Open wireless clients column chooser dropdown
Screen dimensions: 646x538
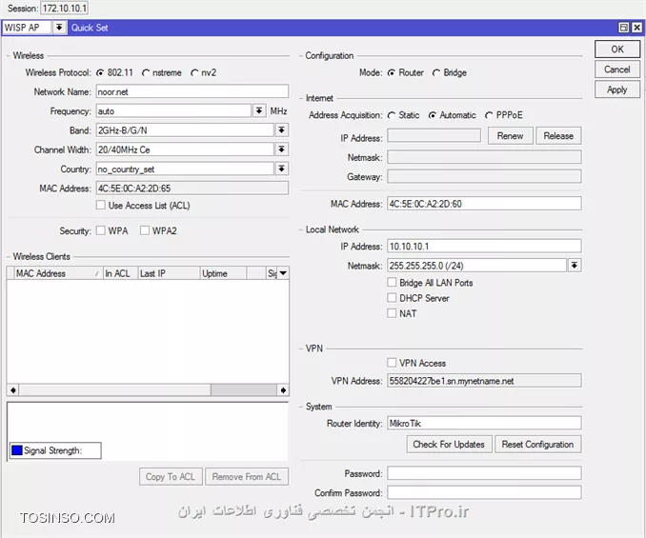click(283, 273)
